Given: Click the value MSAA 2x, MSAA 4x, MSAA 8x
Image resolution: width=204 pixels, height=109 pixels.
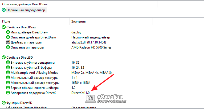Looking at the screenshot, I should point(92,73).
